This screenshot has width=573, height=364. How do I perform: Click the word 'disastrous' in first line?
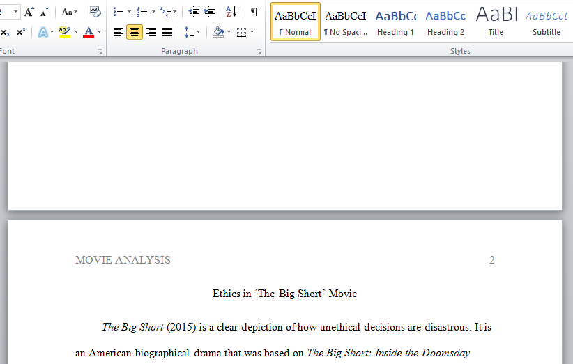tap(448, 327)
